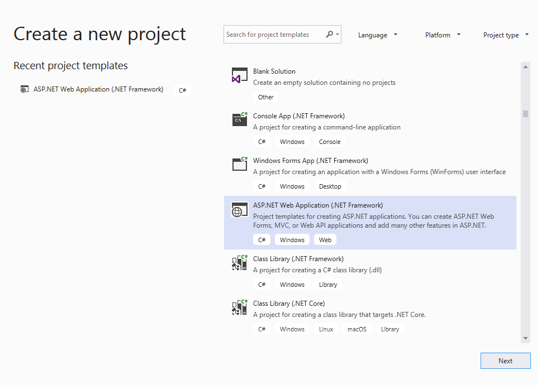This screenshot has width=537, height=385.
Task: Open the Project type dropdown
Action: (x=505, y=35)
